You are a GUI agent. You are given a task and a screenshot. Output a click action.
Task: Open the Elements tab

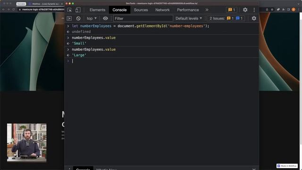98,10
